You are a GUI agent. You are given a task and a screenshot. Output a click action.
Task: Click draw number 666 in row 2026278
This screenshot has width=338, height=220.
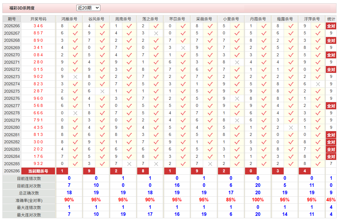[x=38, y=113]
